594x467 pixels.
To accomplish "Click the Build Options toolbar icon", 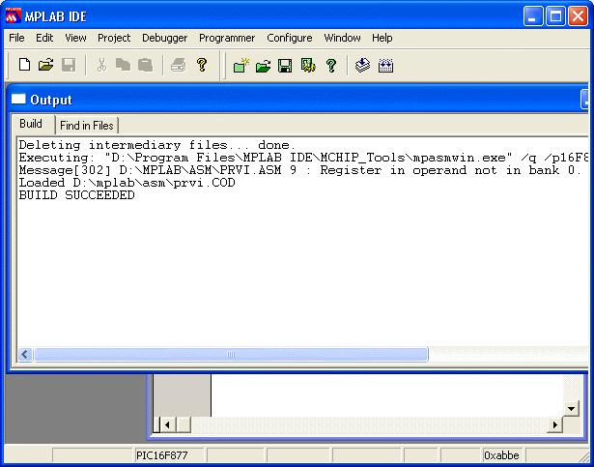I will [x=308, y=66].
